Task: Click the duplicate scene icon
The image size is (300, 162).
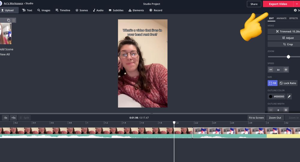Action: (8, 20)
